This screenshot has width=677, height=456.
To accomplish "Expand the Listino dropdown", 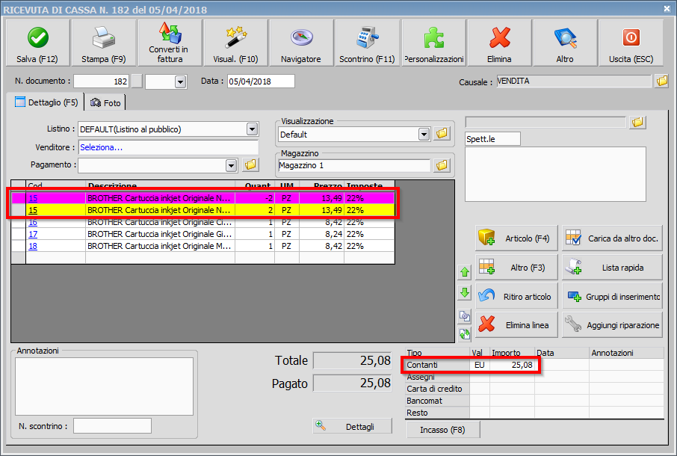I will click(252, 129).
